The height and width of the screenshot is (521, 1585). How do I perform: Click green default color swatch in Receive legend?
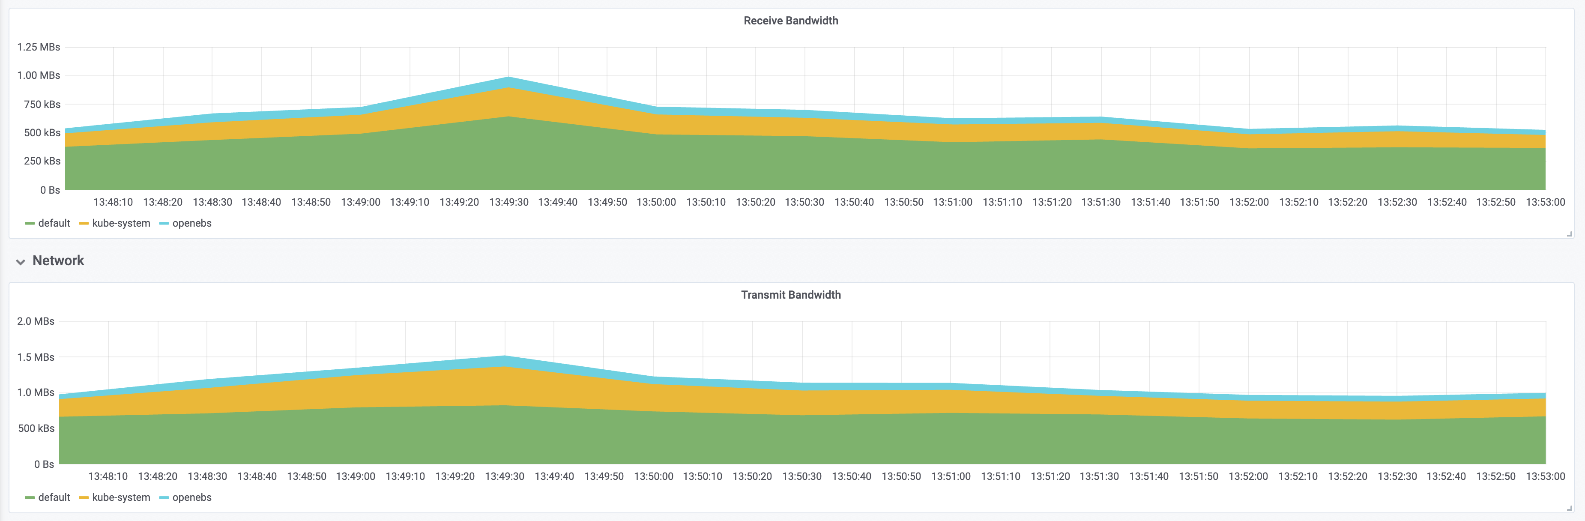[30, 223]
